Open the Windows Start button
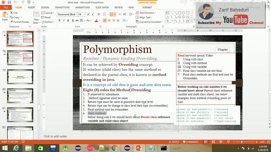The height and width of the screenshot is (152, 271). coord(5,148)
